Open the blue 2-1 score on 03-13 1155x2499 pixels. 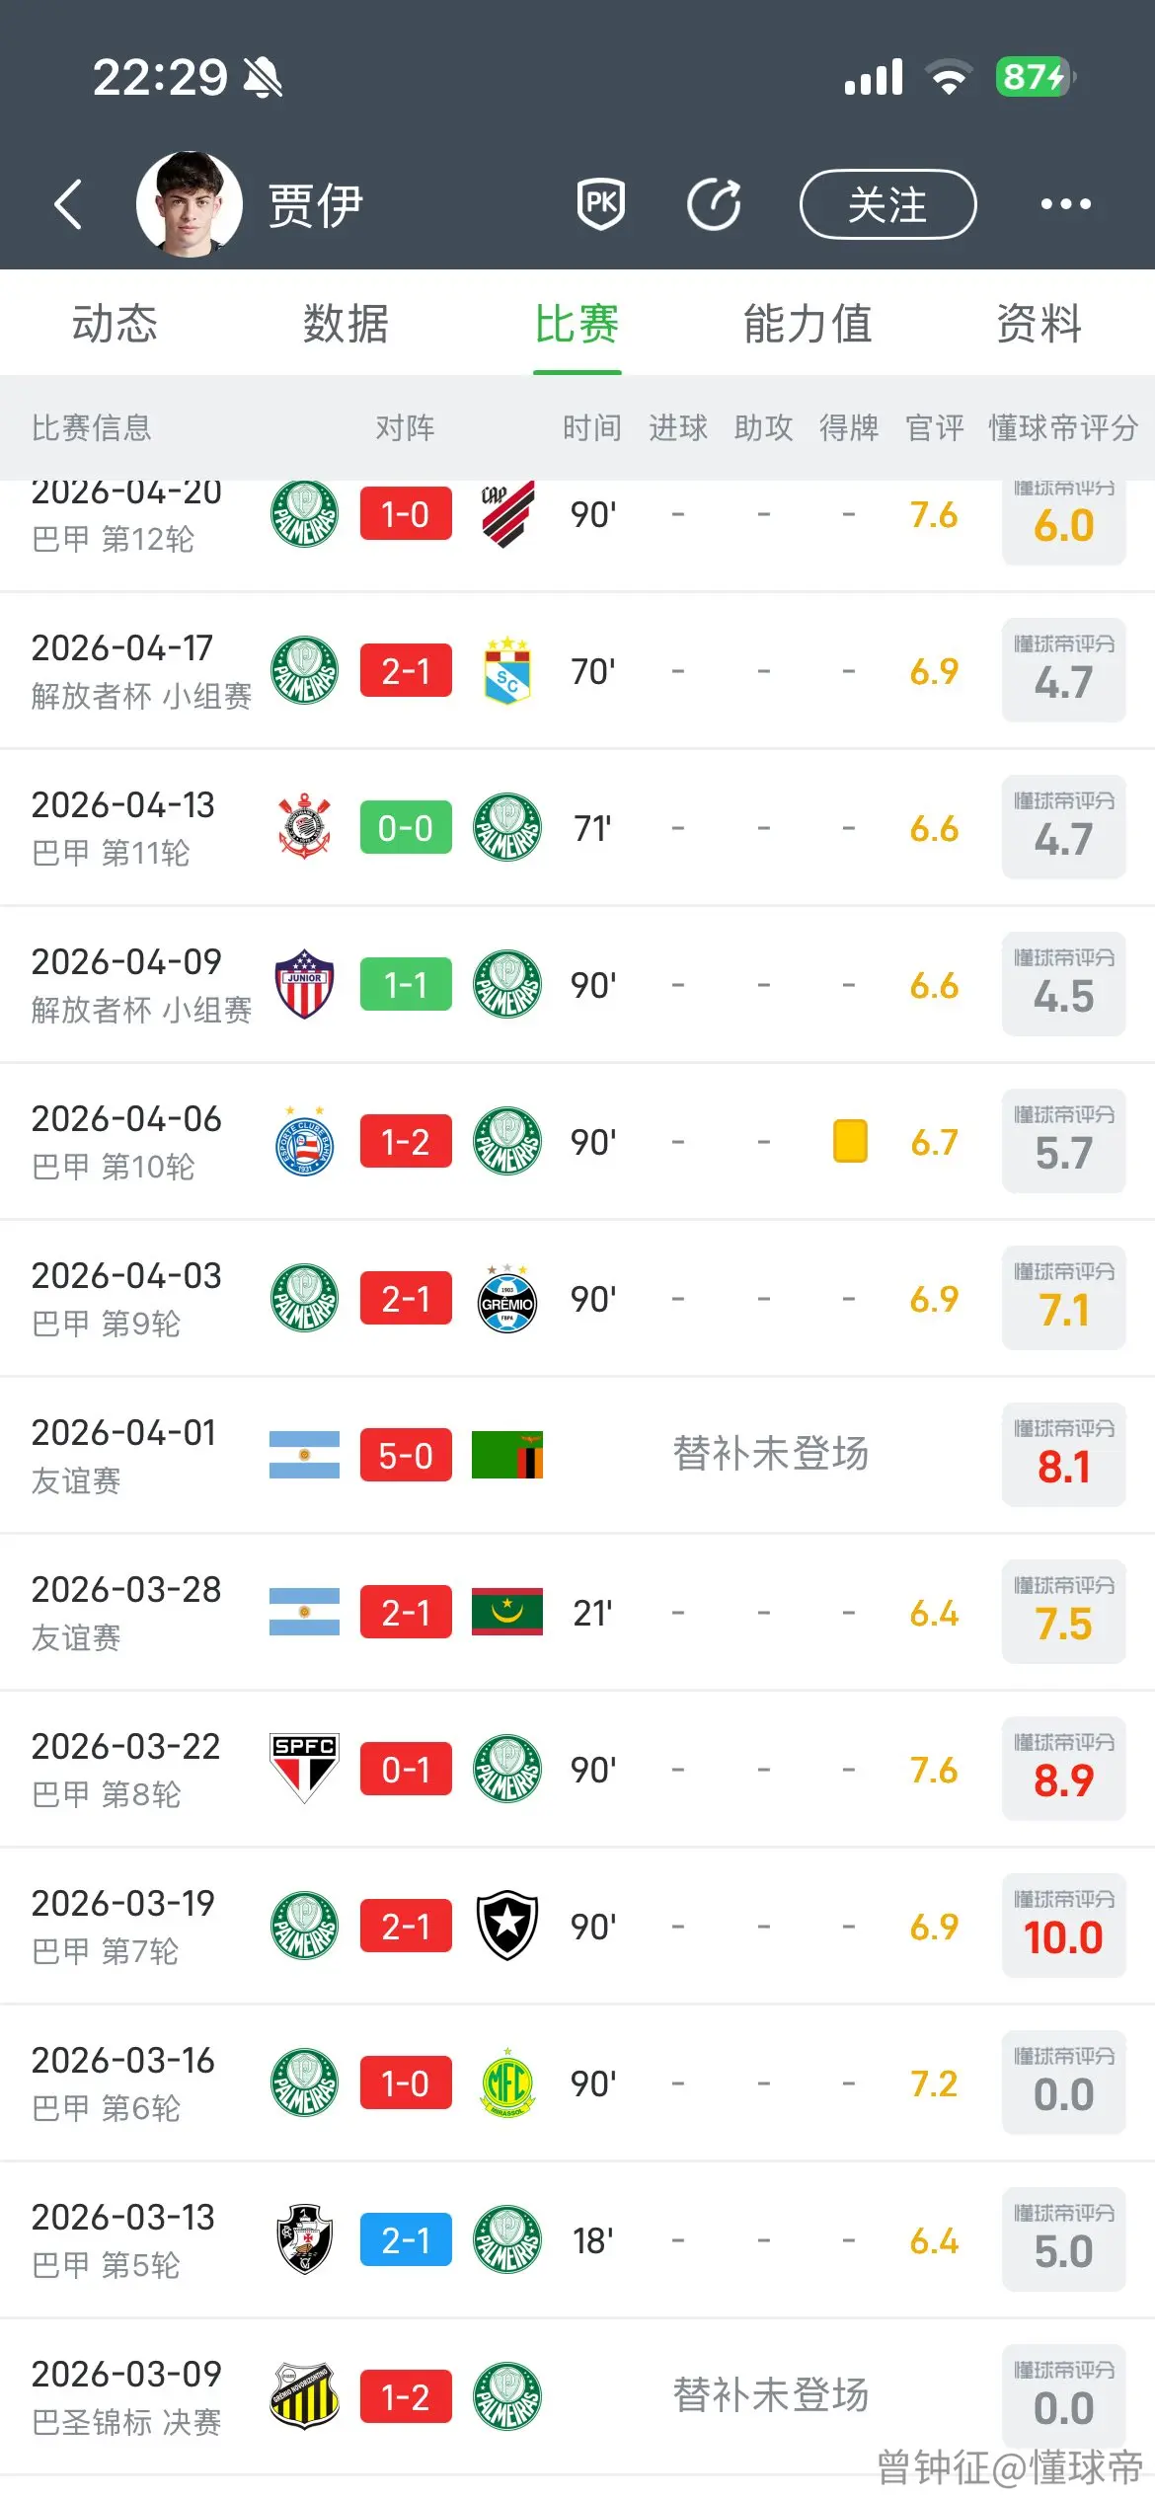click(x=406, y=2240)
